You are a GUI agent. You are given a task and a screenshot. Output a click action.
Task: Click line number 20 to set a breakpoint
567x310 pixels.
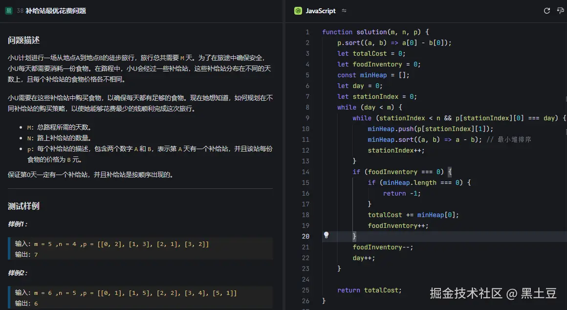coord(305,236)
